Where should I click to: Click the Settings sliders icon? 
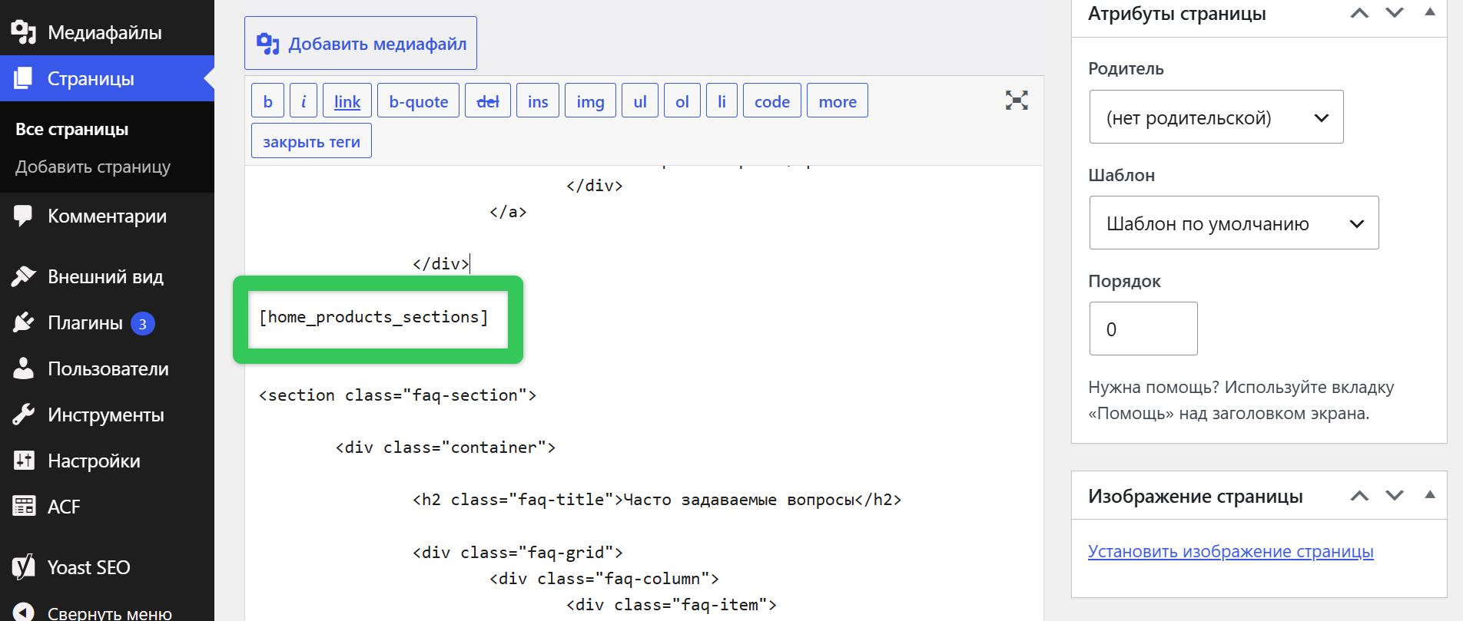24,461
